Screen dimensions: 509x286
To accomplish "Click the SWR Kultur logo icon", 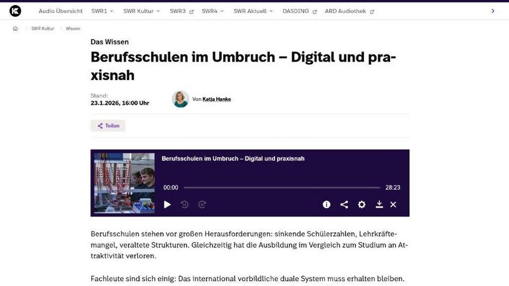I will (15, 11).
